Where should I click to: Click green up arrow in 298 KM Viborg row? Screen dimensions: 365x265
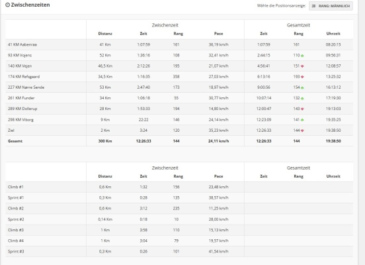302,120
